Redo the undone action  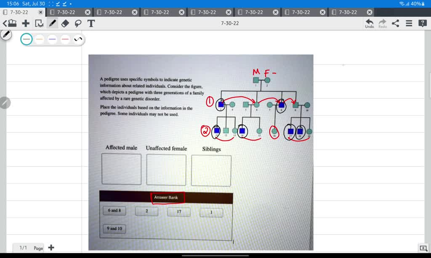point(382,24)
